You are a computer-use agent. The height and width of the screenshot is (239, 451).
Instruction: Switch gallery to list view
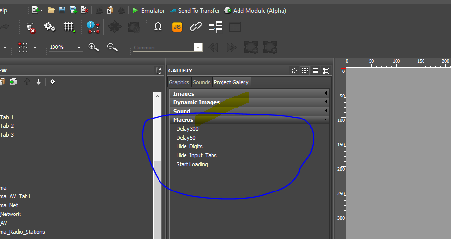pos(316,71)
